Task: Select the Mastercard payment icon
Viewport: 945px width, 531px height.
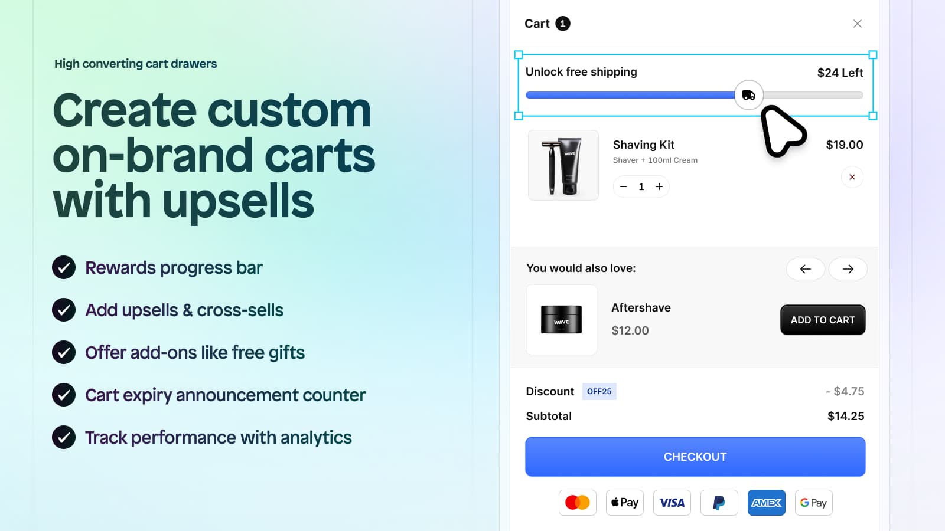Action: pyautogui.click(x=577, y=502)
